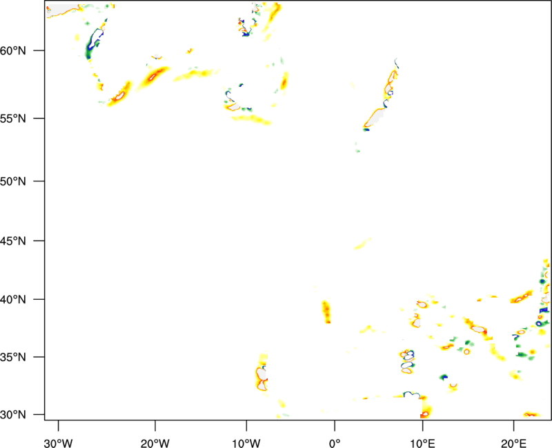
Task: Click the 50°N latitude label
Action: (13, 181)
